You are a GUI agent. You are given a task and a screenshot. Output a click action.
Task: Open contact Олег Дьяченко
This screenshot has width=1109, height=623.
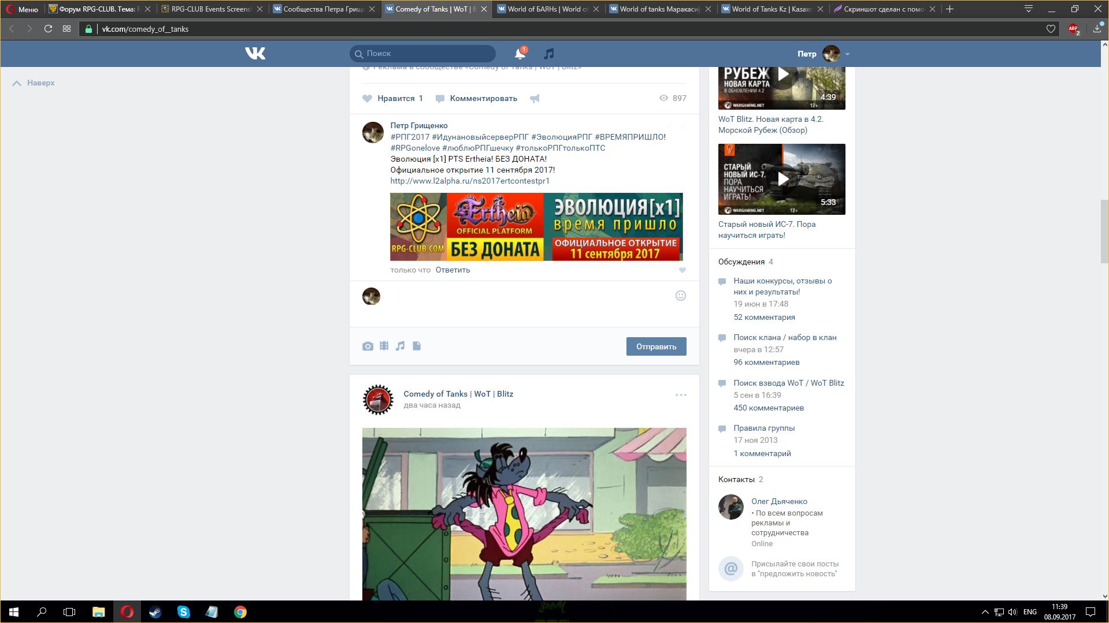[779, 501]
